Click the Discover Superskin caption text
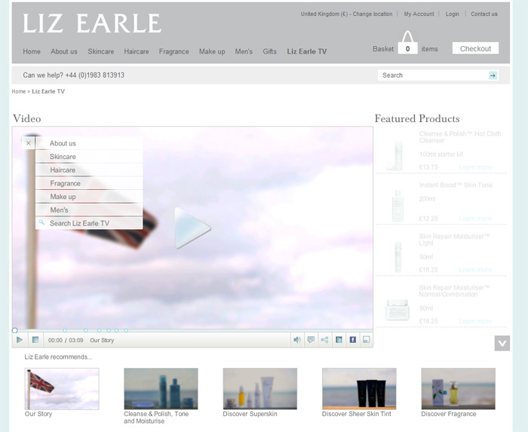This screenshot has width=528, height=432. 250,414
